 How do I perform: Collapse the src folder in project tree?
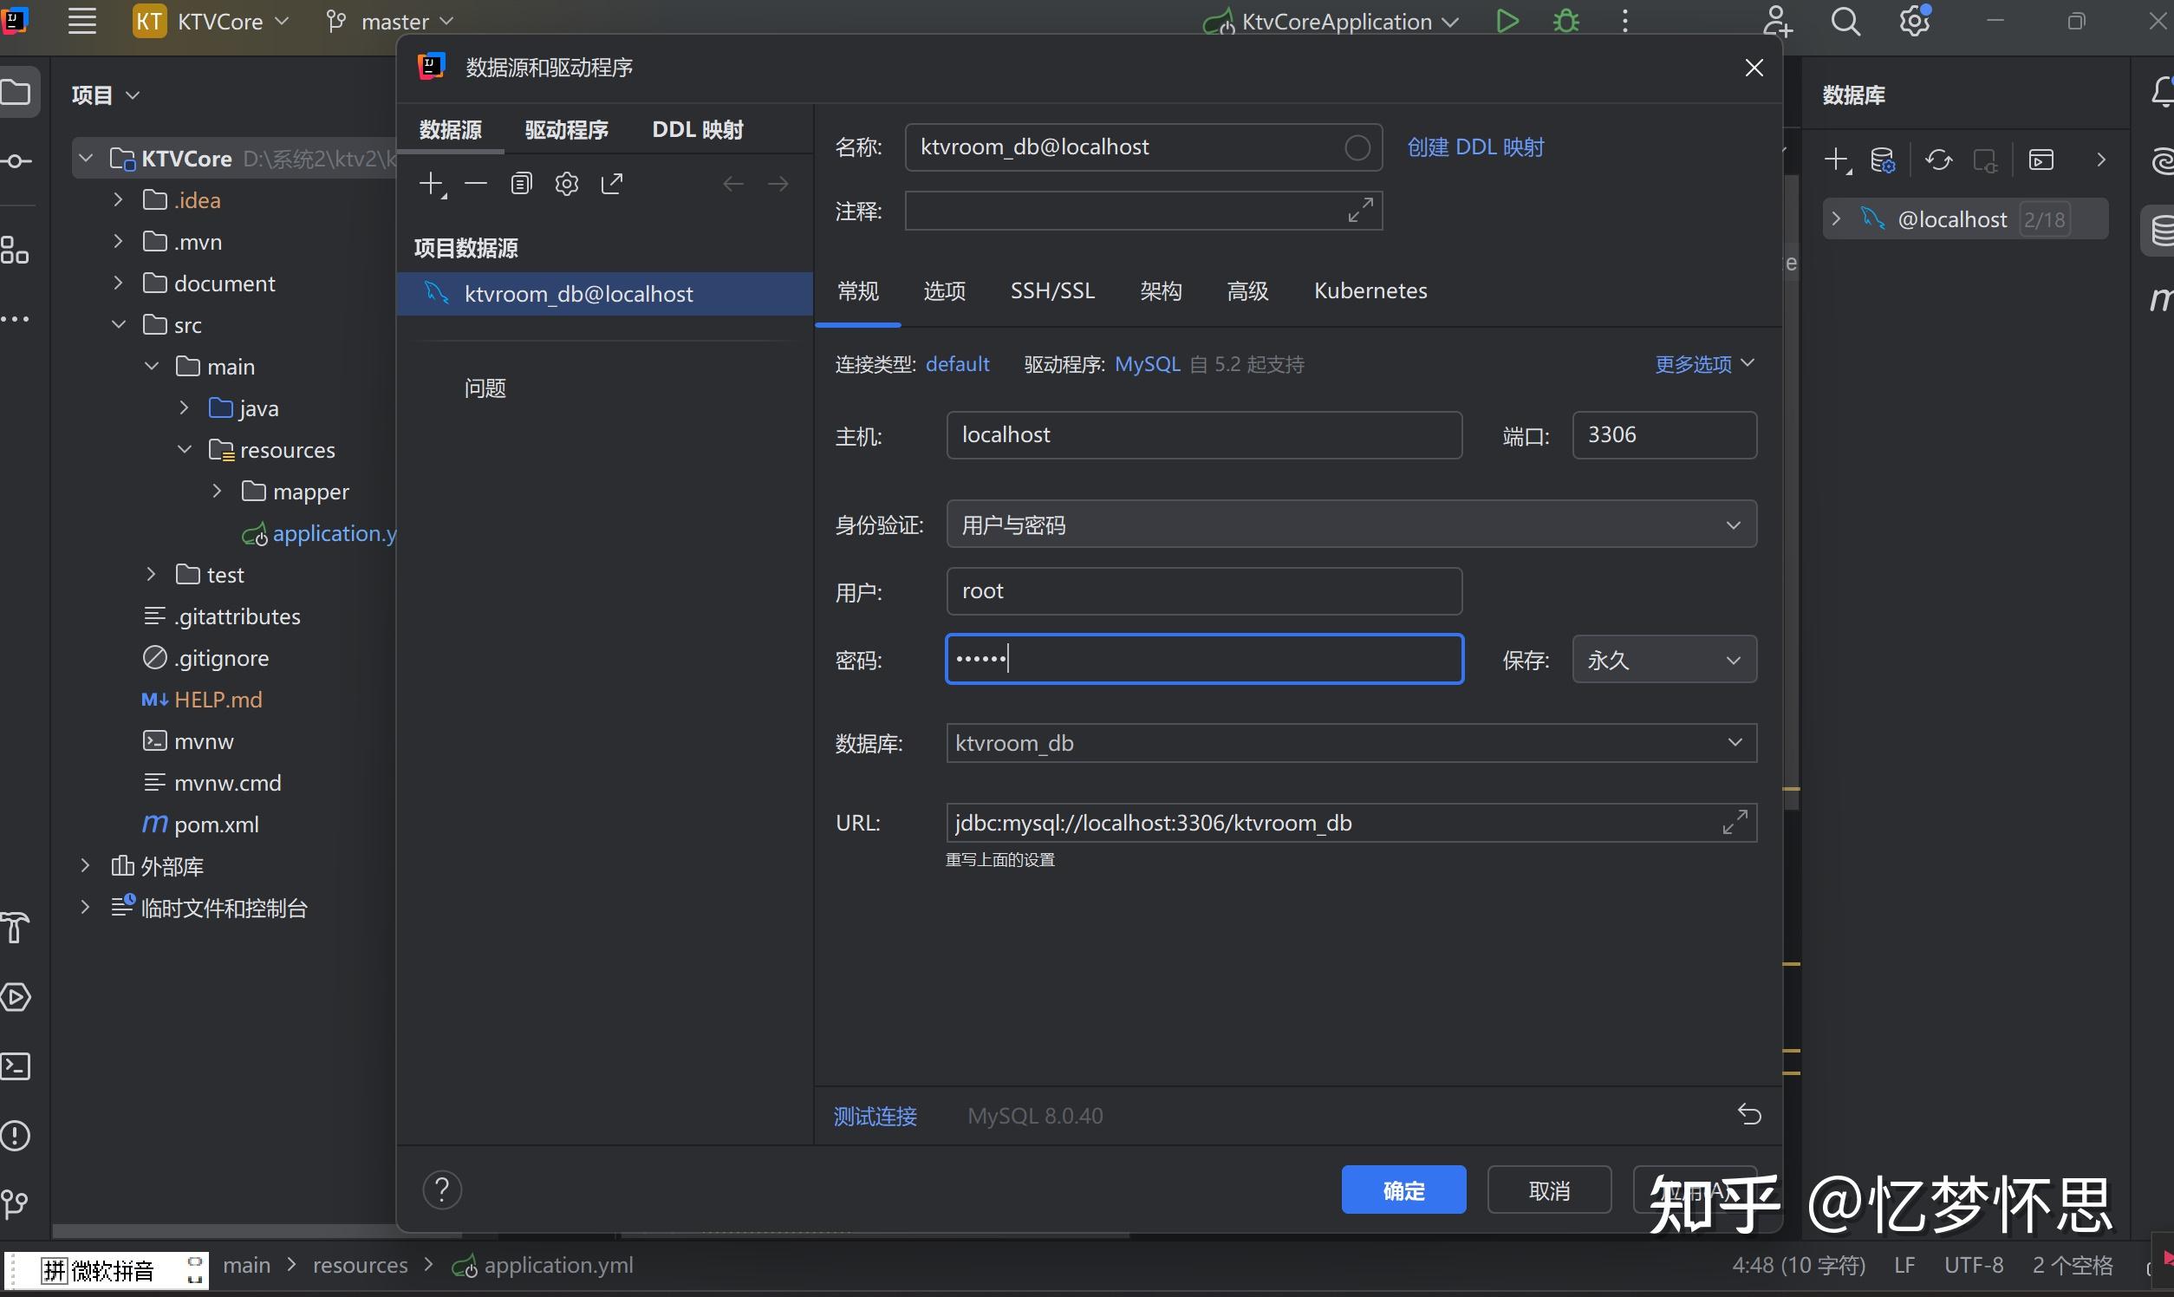pyautogui.click(x=119, y=324)
